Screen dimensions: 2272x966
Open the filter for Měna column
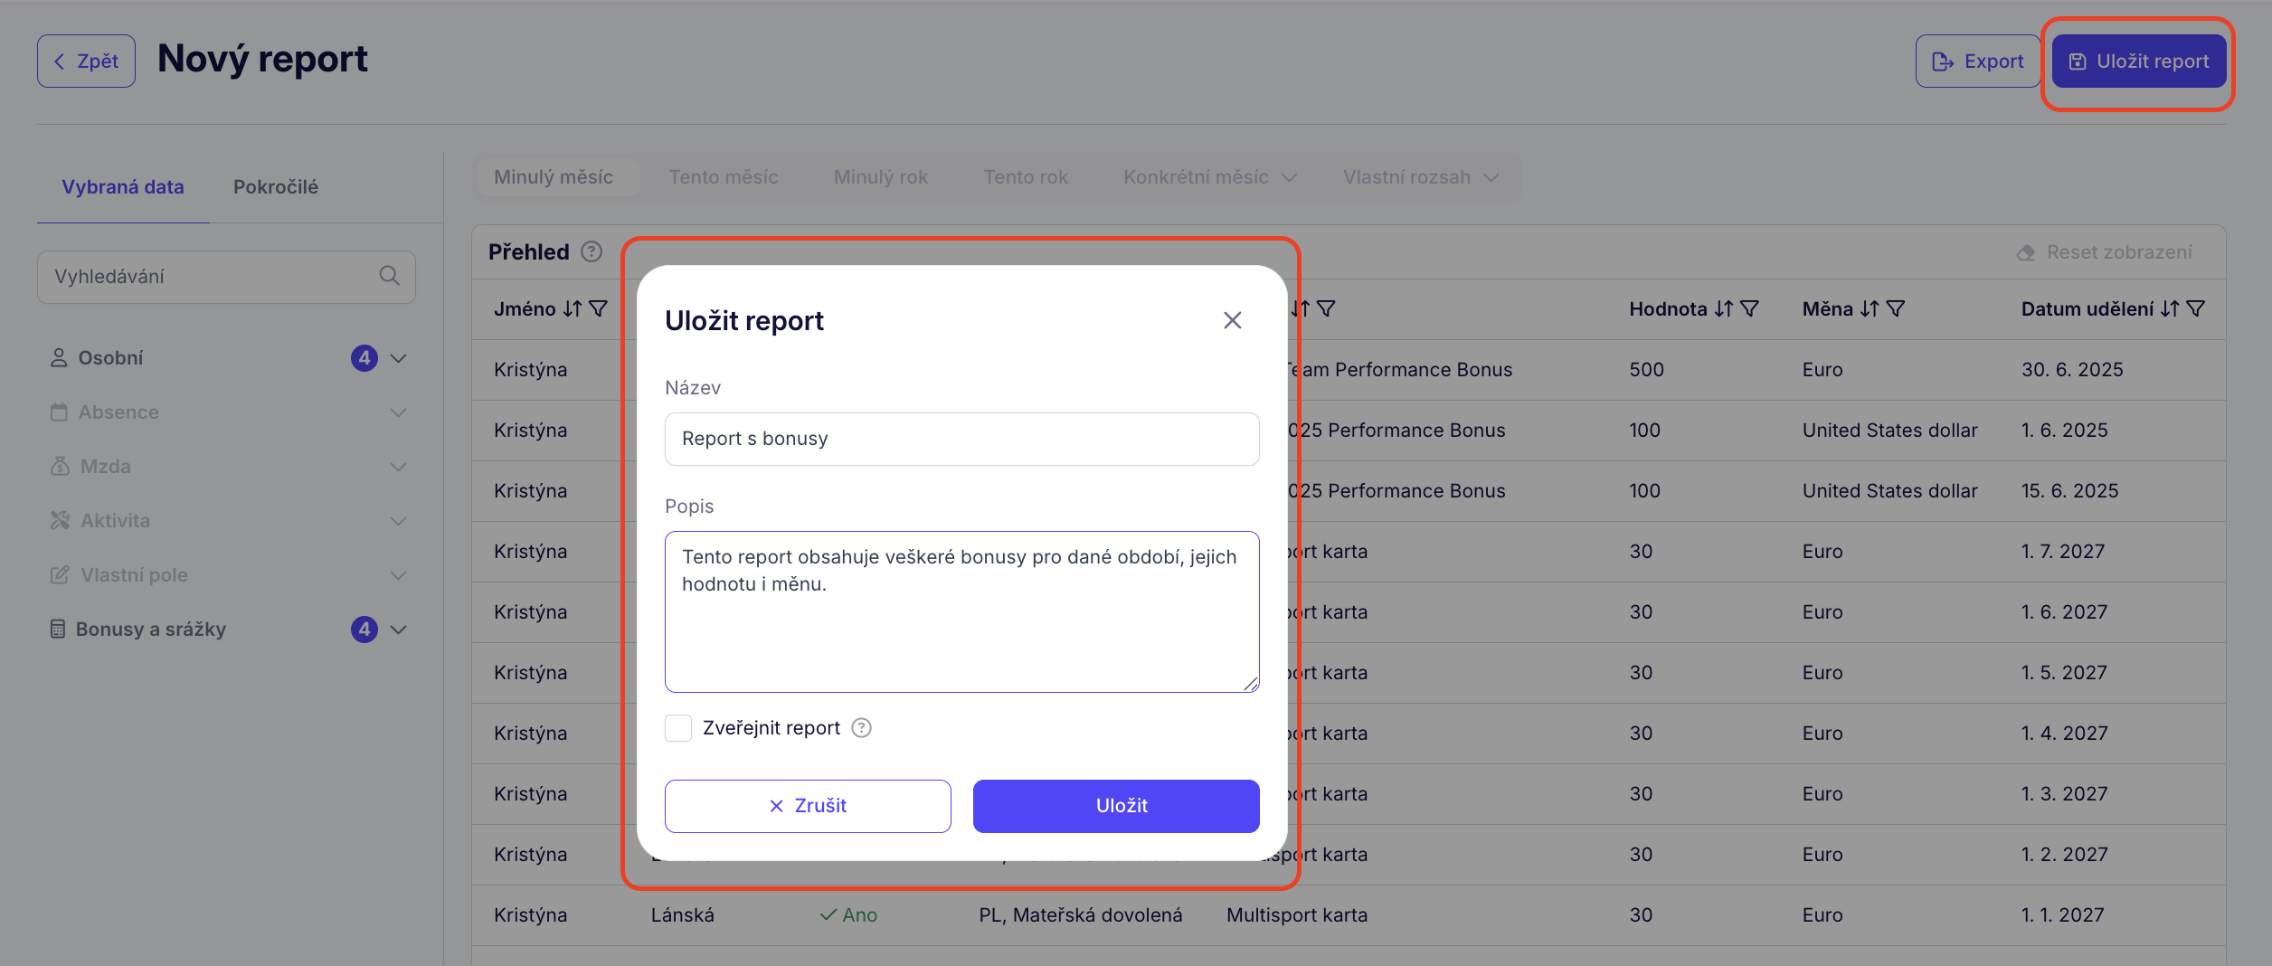[1896, 309]
